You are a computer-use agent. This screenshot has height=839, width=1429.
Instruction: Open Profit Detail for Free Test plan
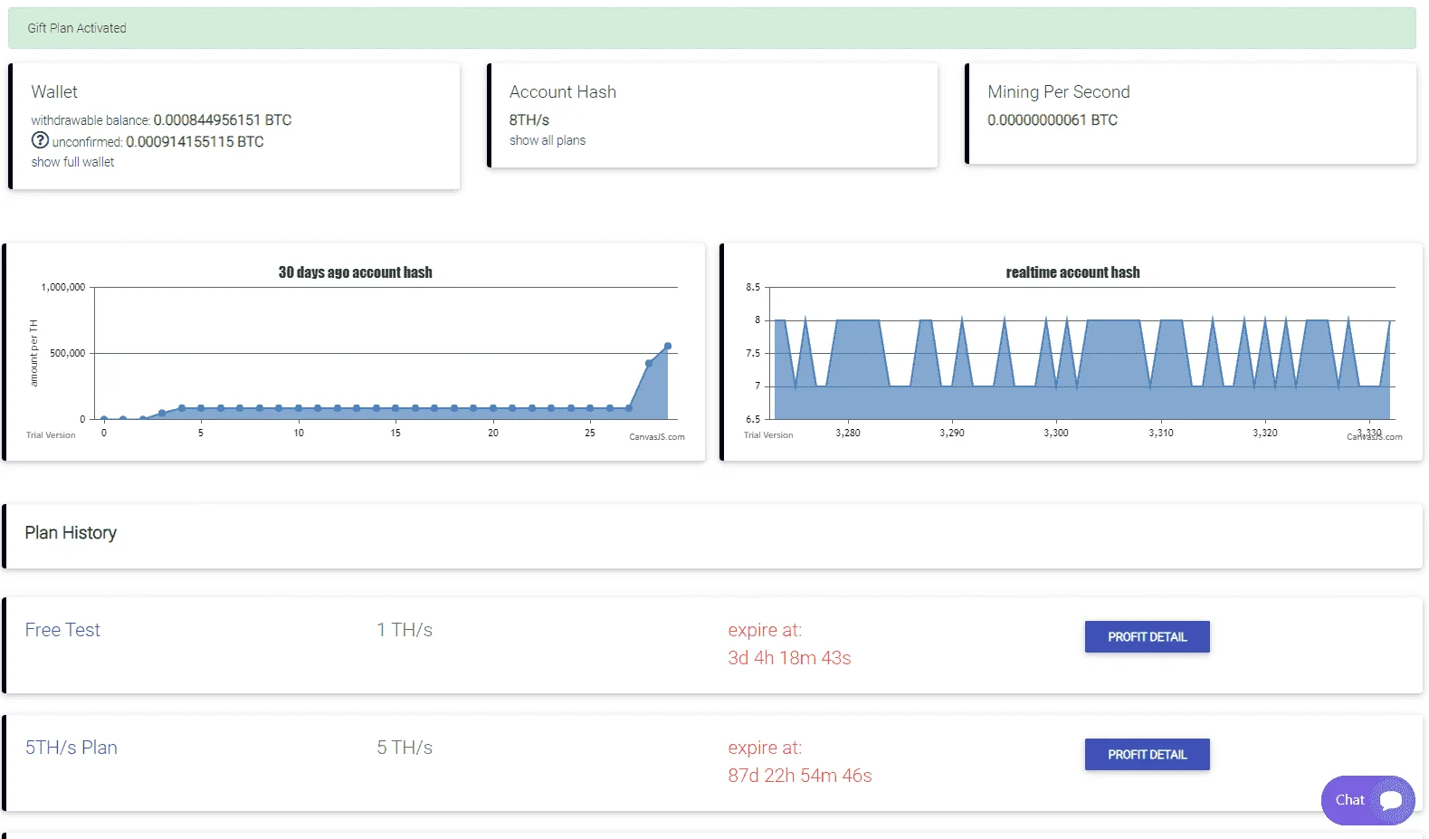[1147, 636]
